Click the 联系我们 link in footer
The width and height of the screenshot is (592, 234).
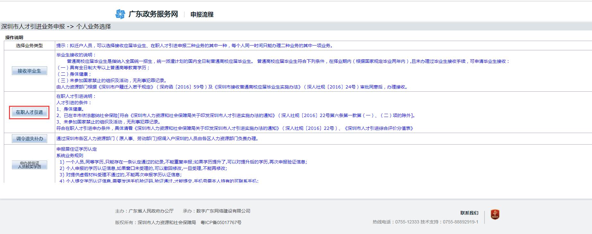click(x=469, y=213)
